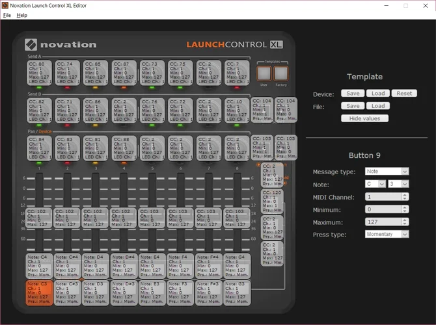
Task: Open the Message type dropdown
Action: (x=387, y=172)
